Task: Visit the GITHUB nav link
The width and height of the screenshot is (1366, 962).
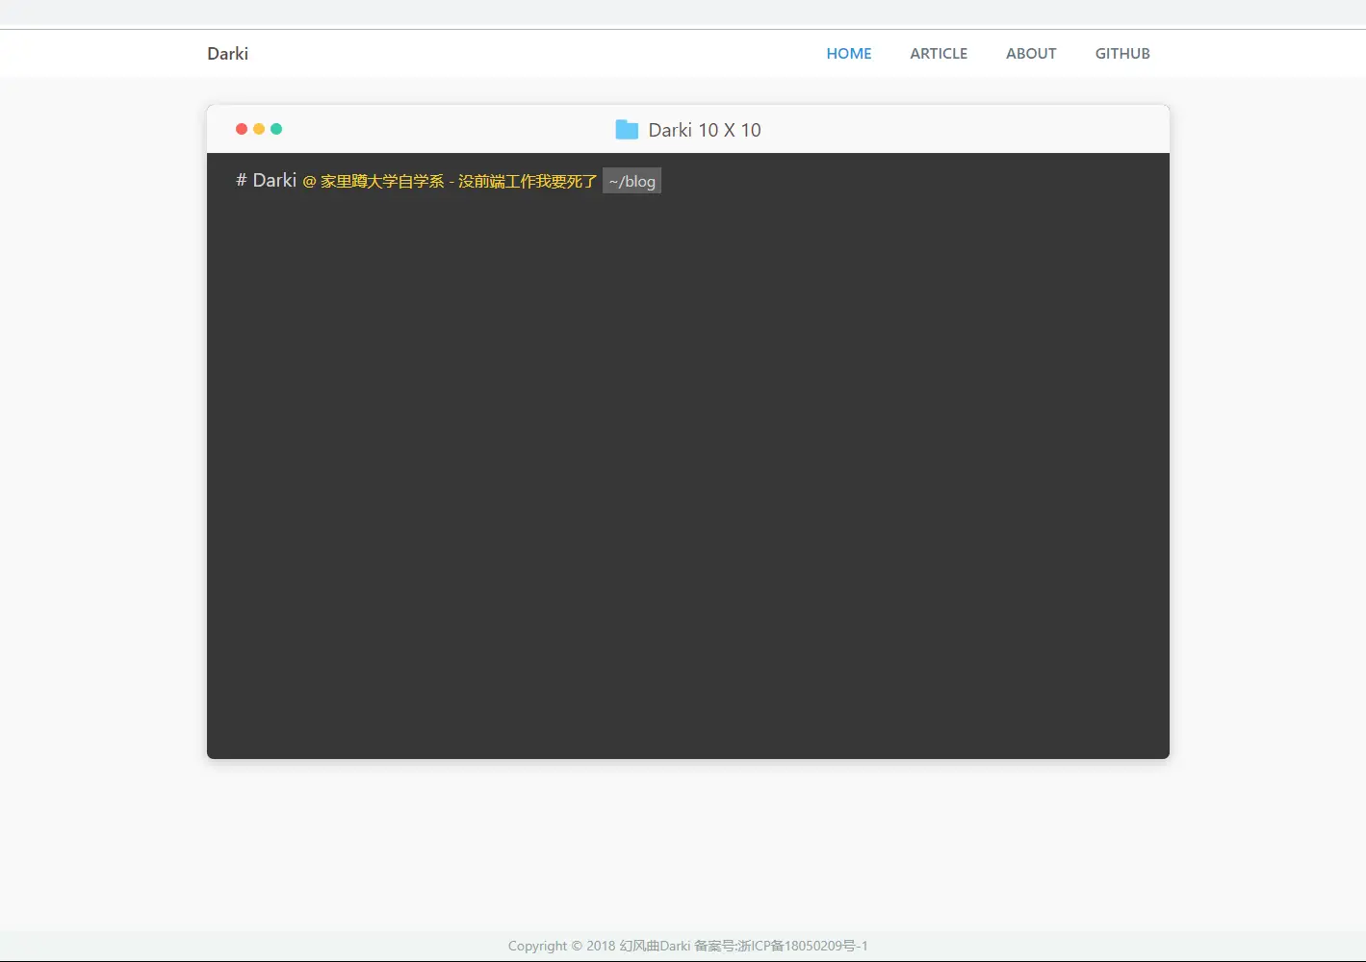Action: [x=1122, y=54]
